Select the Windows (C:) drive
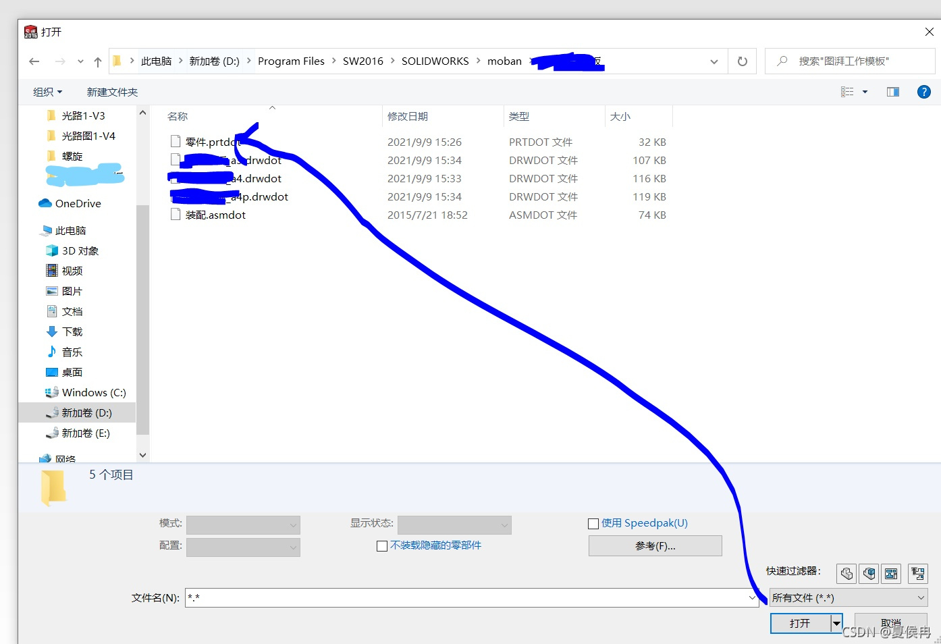The image size is (941, 644). [86, 392]
